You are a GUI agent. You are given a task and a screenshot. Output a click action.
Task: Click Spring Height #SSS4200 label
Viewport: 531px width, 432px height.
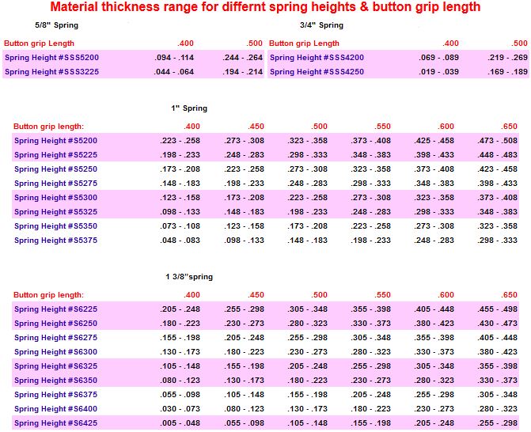point(317,58)
